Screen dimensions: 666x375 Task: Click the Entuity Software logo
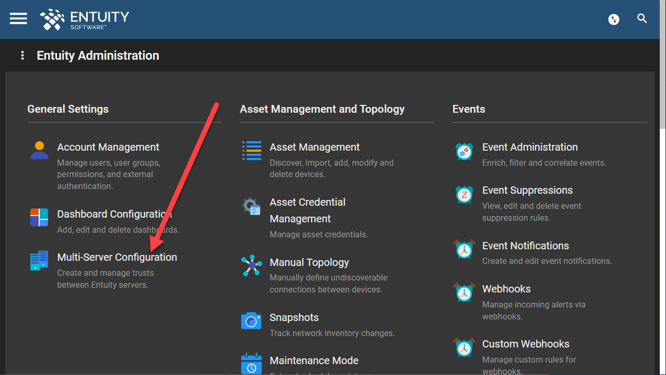point(85,19)
